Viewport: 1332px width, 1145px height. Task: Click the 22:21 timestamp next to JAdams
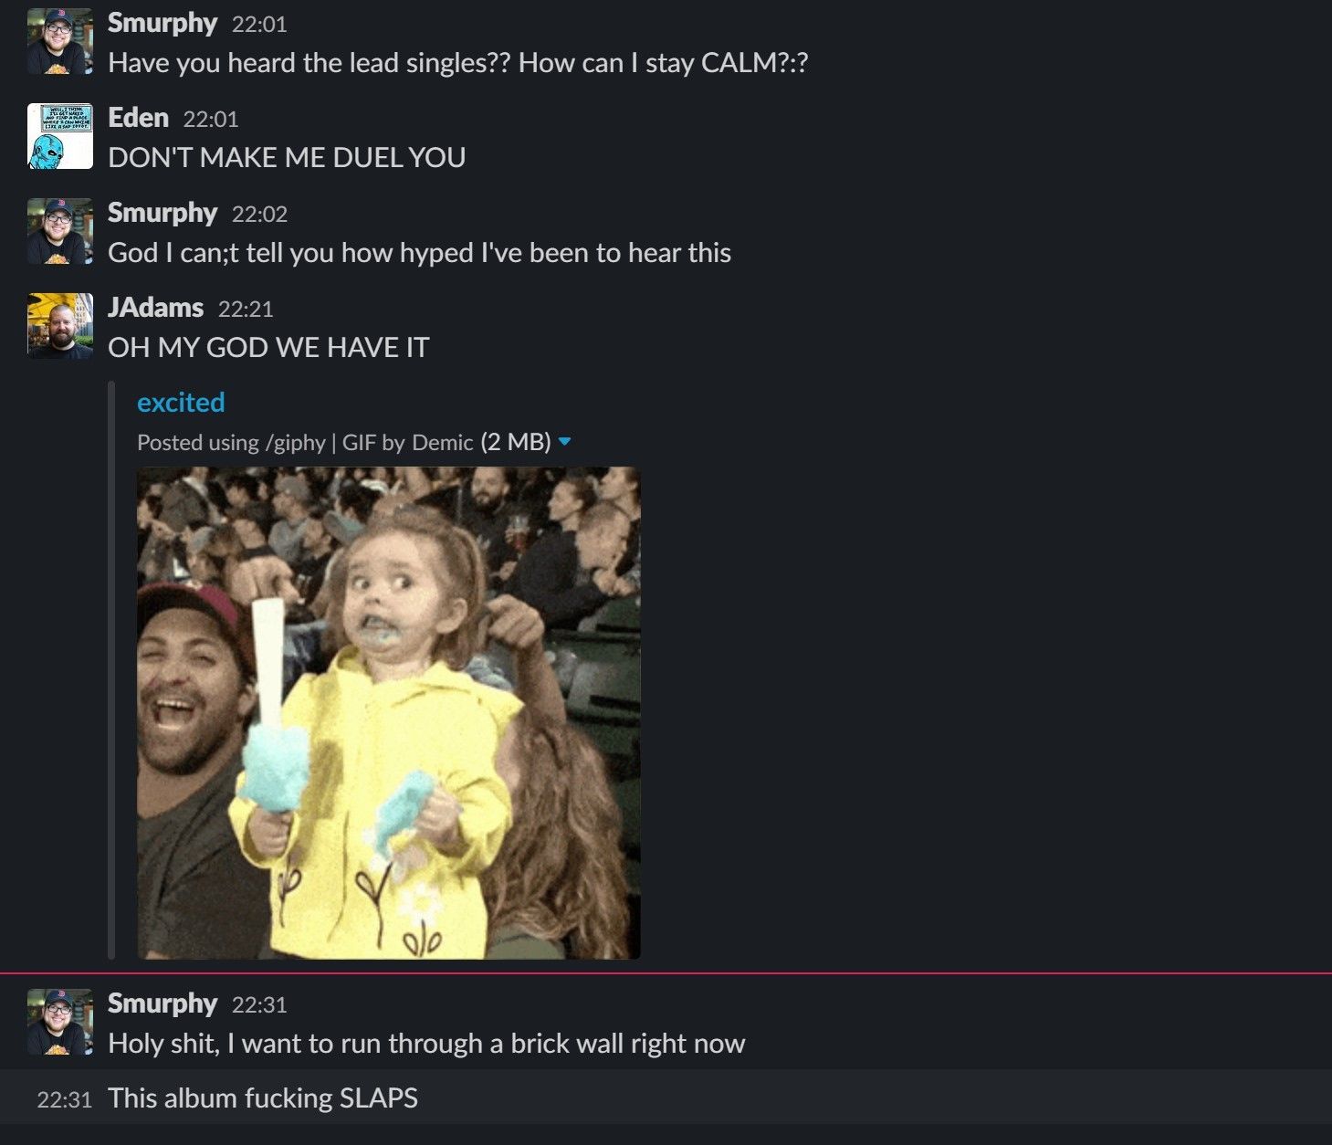click(246, 310)
